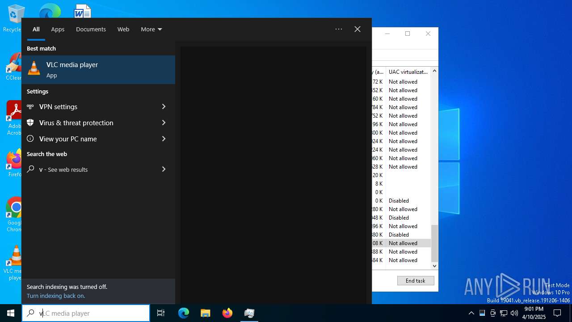
Task: Launch Microsoft Edge from the taskbar
Action: coord(184,313)
